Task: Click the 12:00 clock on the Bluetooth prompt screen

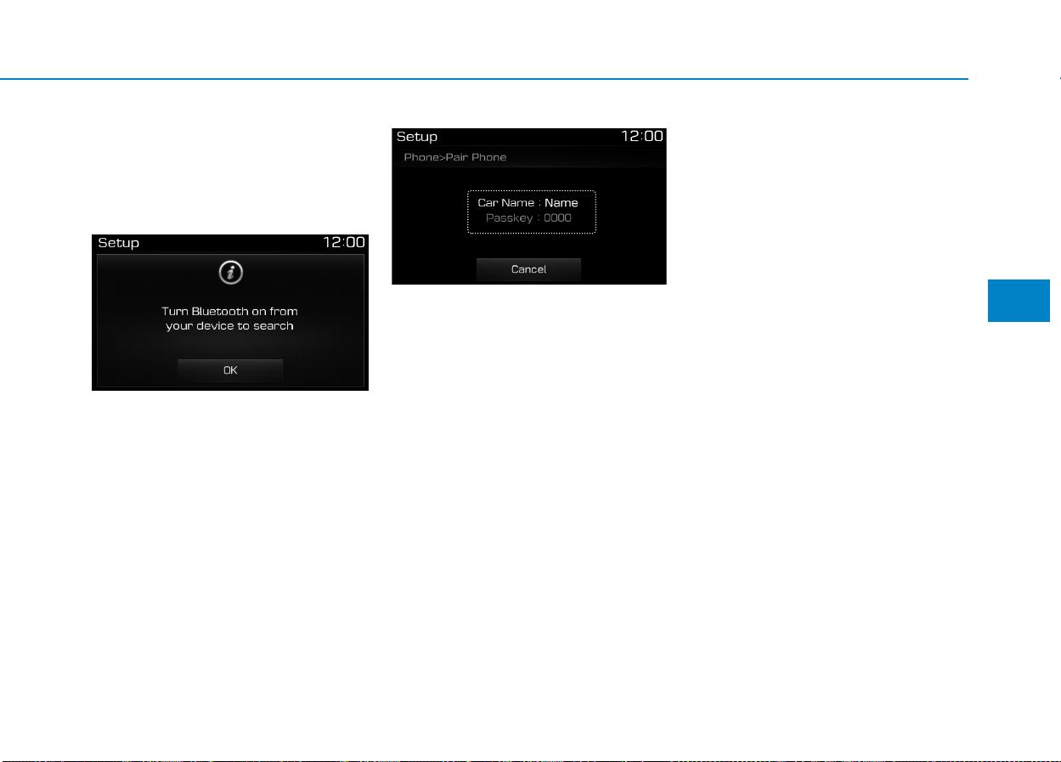Action: pyautogui.click(x=344, y=243)
